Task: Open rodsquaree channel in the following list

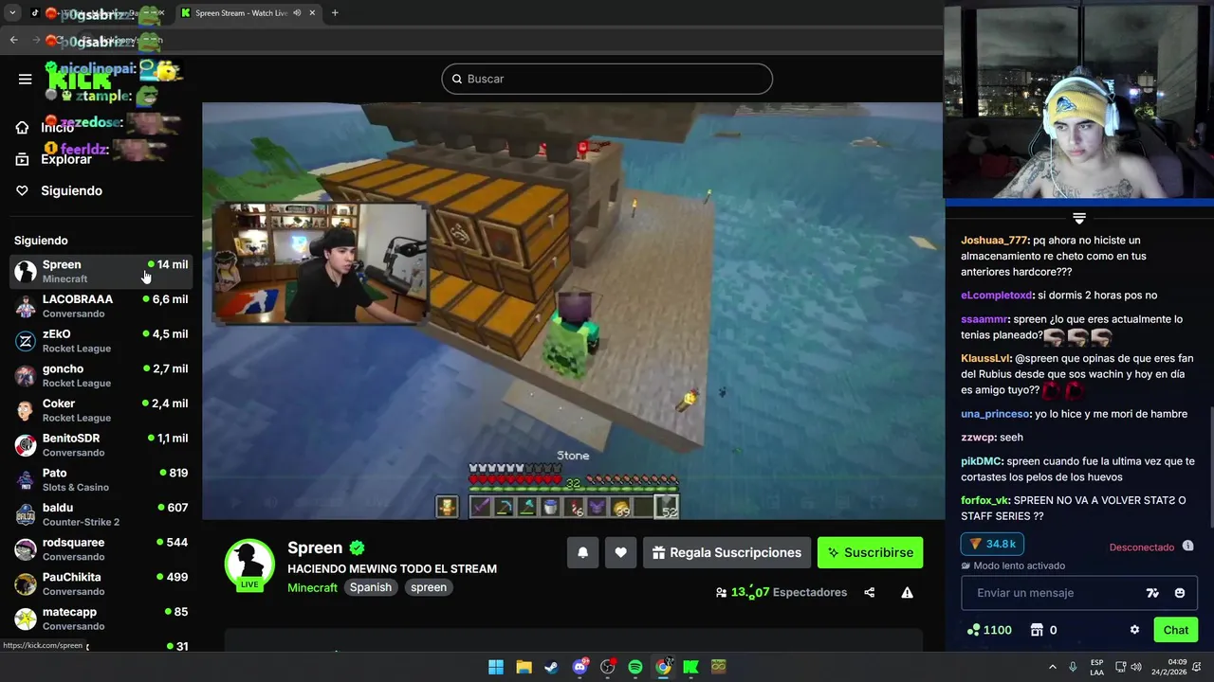Action: [101, 549]
